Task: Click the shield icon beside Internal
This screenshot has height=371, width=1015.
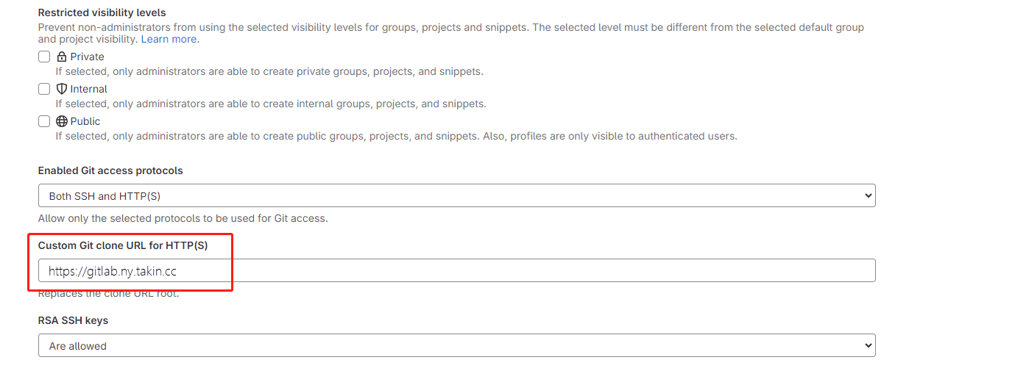Action: click(62, 89)
